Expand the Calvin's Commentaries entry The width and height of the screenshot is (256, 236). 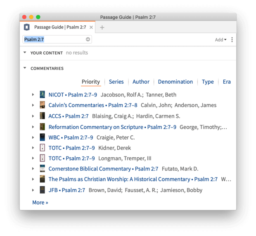(33, 105)
